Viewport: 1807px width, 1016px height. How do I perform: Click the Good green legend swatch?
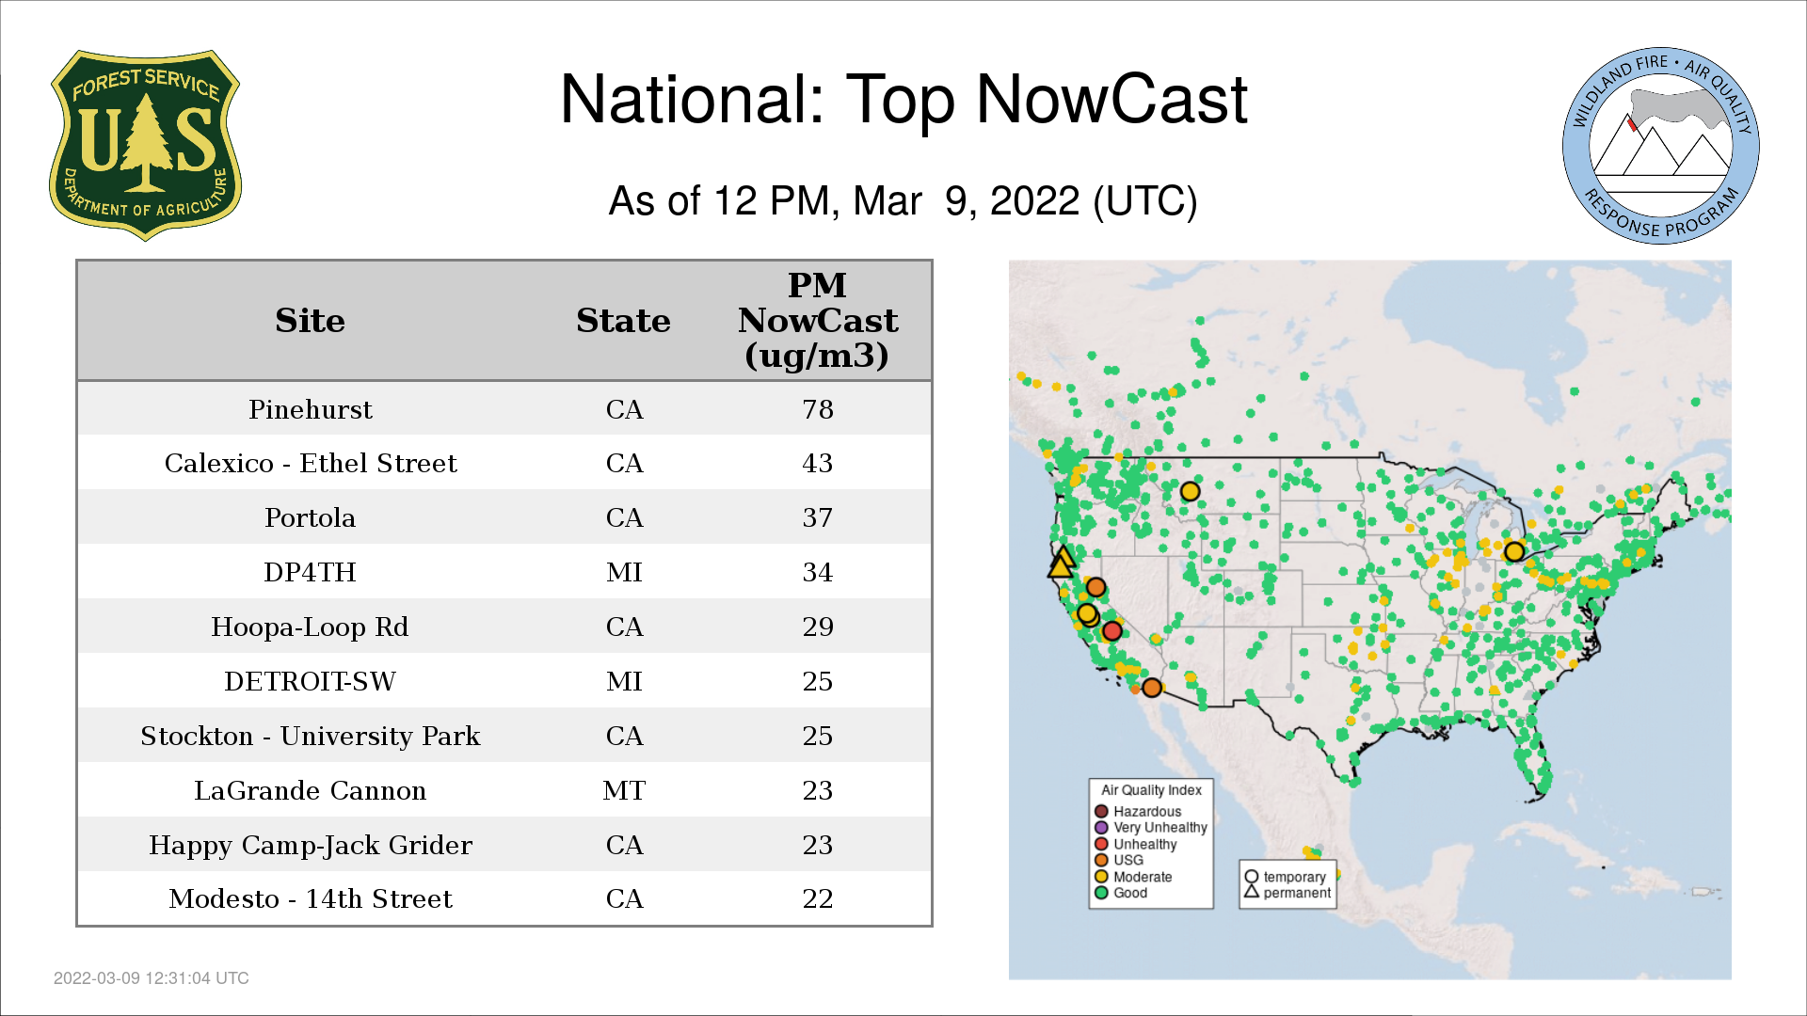[1101, 893]
